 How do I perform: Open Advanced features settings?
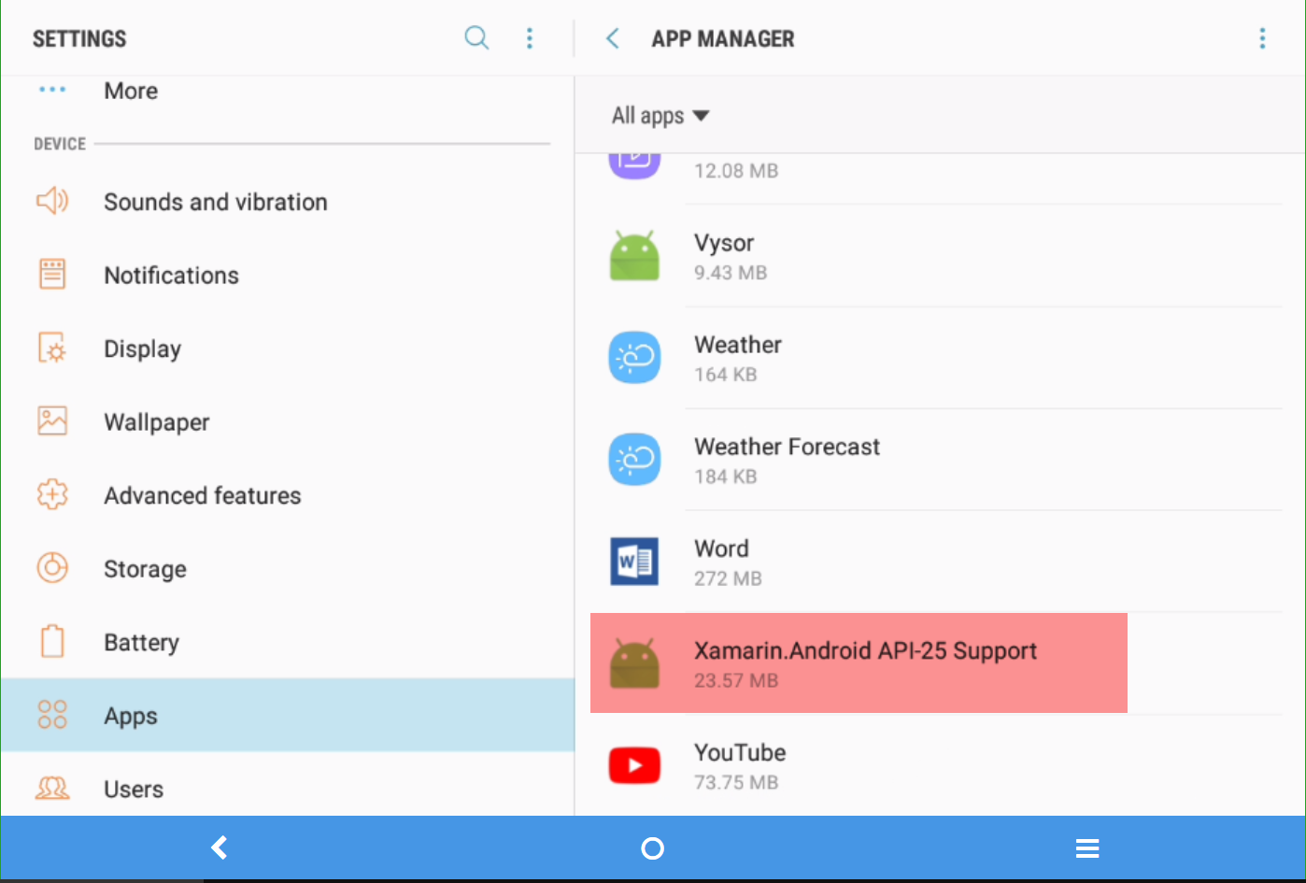tap(288, 495)
